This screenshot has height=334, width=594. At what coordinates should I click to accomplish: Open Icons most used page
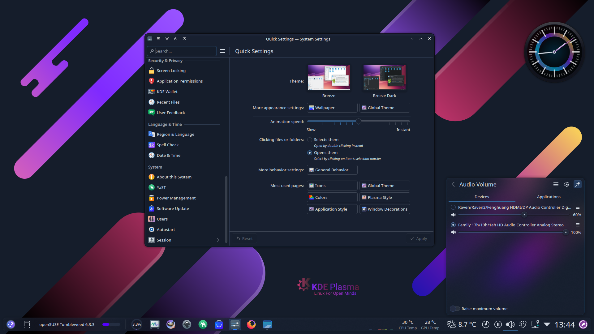point(332,186)
